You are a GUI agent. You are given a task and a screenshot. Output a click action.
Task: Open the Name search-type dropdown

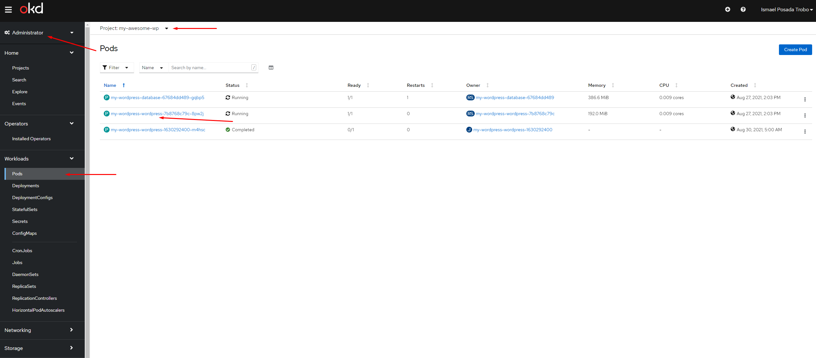pos(154,68)
